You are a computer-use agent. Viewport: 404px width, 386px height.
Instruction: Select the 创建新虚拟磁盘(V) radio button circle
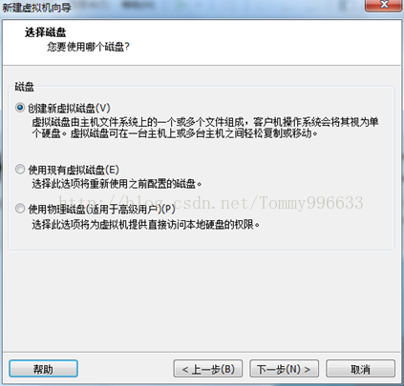tap(20, 108)
